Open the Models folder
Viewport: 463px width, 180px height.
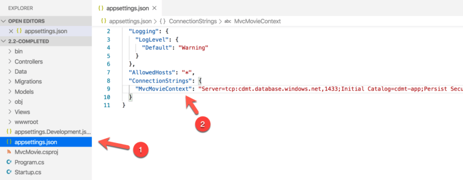coord(24,92)
